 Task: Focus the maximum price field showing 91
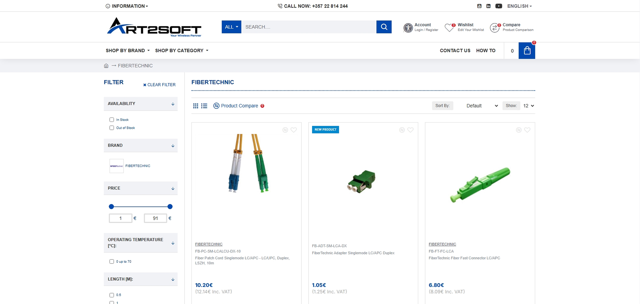[156, 218]
